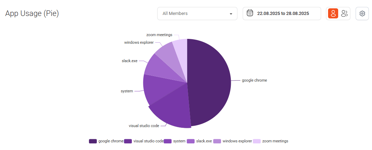Image resolution: width=372 pixels, height=150 pixels.
Task: Toggle zoom meetings legend color swatch
Action: tap(257, 141)
